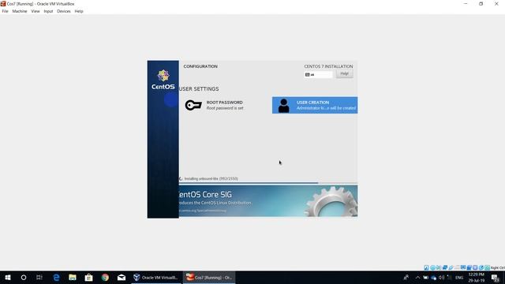Switch to Cos7 Running taskbar window

click(x=209, y=277)
